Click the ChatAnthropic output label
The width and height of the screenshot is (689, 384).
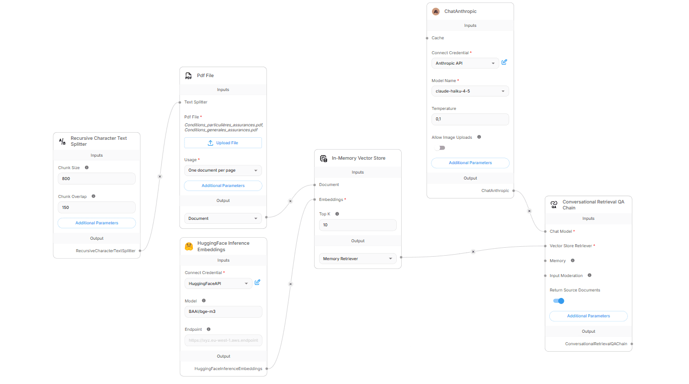pos(495,191)
